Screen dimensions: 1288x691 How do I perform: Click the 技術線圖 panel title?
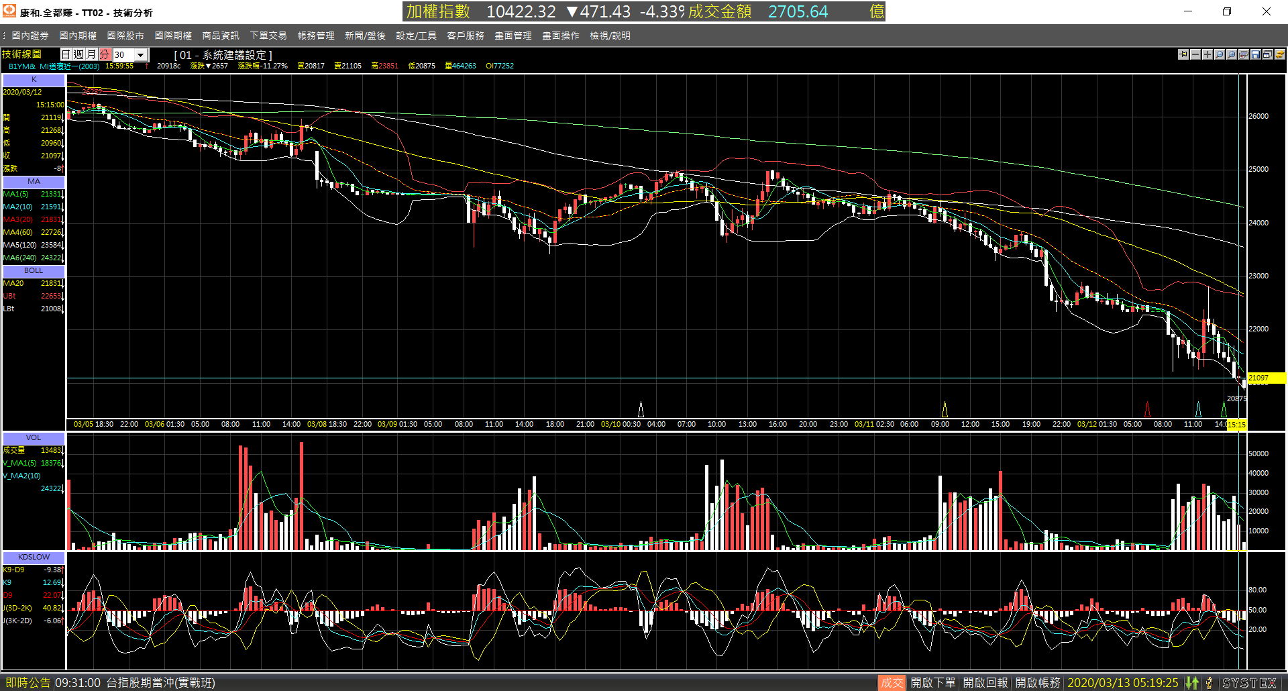pyautogui.click(x=21, y=54)
